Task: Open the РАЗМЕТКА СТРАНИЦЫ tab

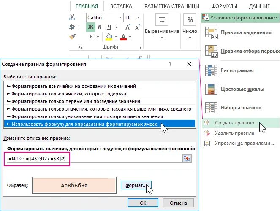Action: pyautogui.click(x=171, y=6)
